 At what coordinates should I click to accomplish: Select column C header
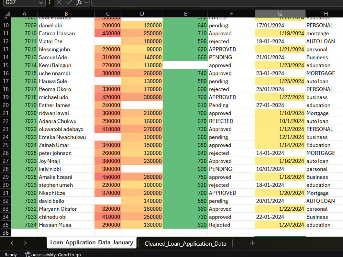tap(108, 14)
